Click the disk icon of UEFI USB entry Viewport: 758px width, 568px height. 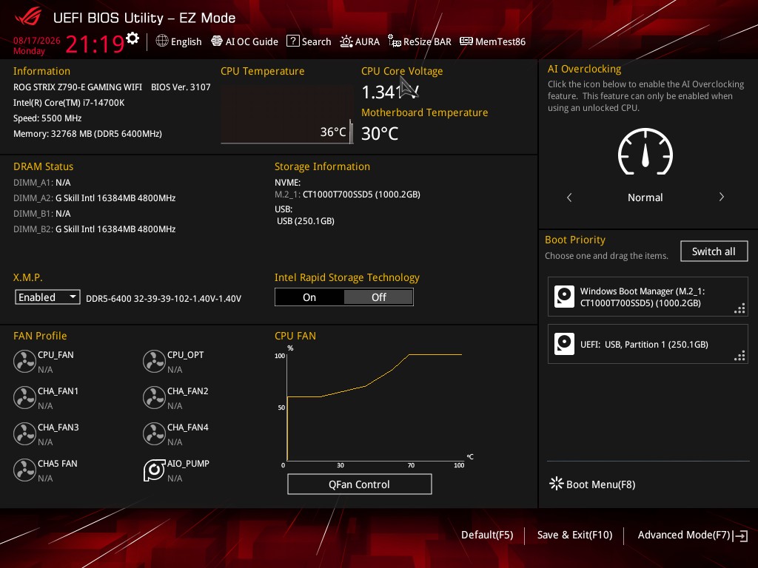click(564, 345)
